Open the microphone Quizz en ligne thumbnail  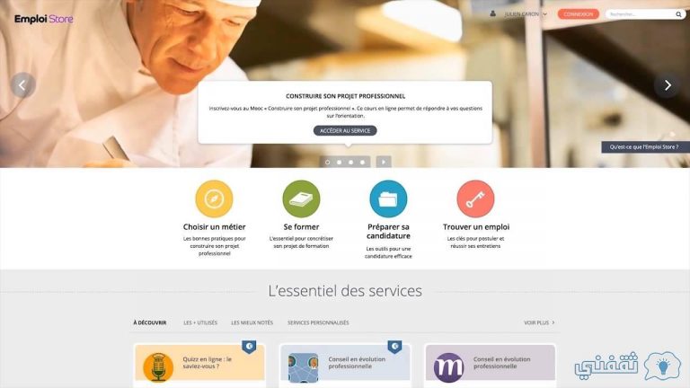click(158, 366)
